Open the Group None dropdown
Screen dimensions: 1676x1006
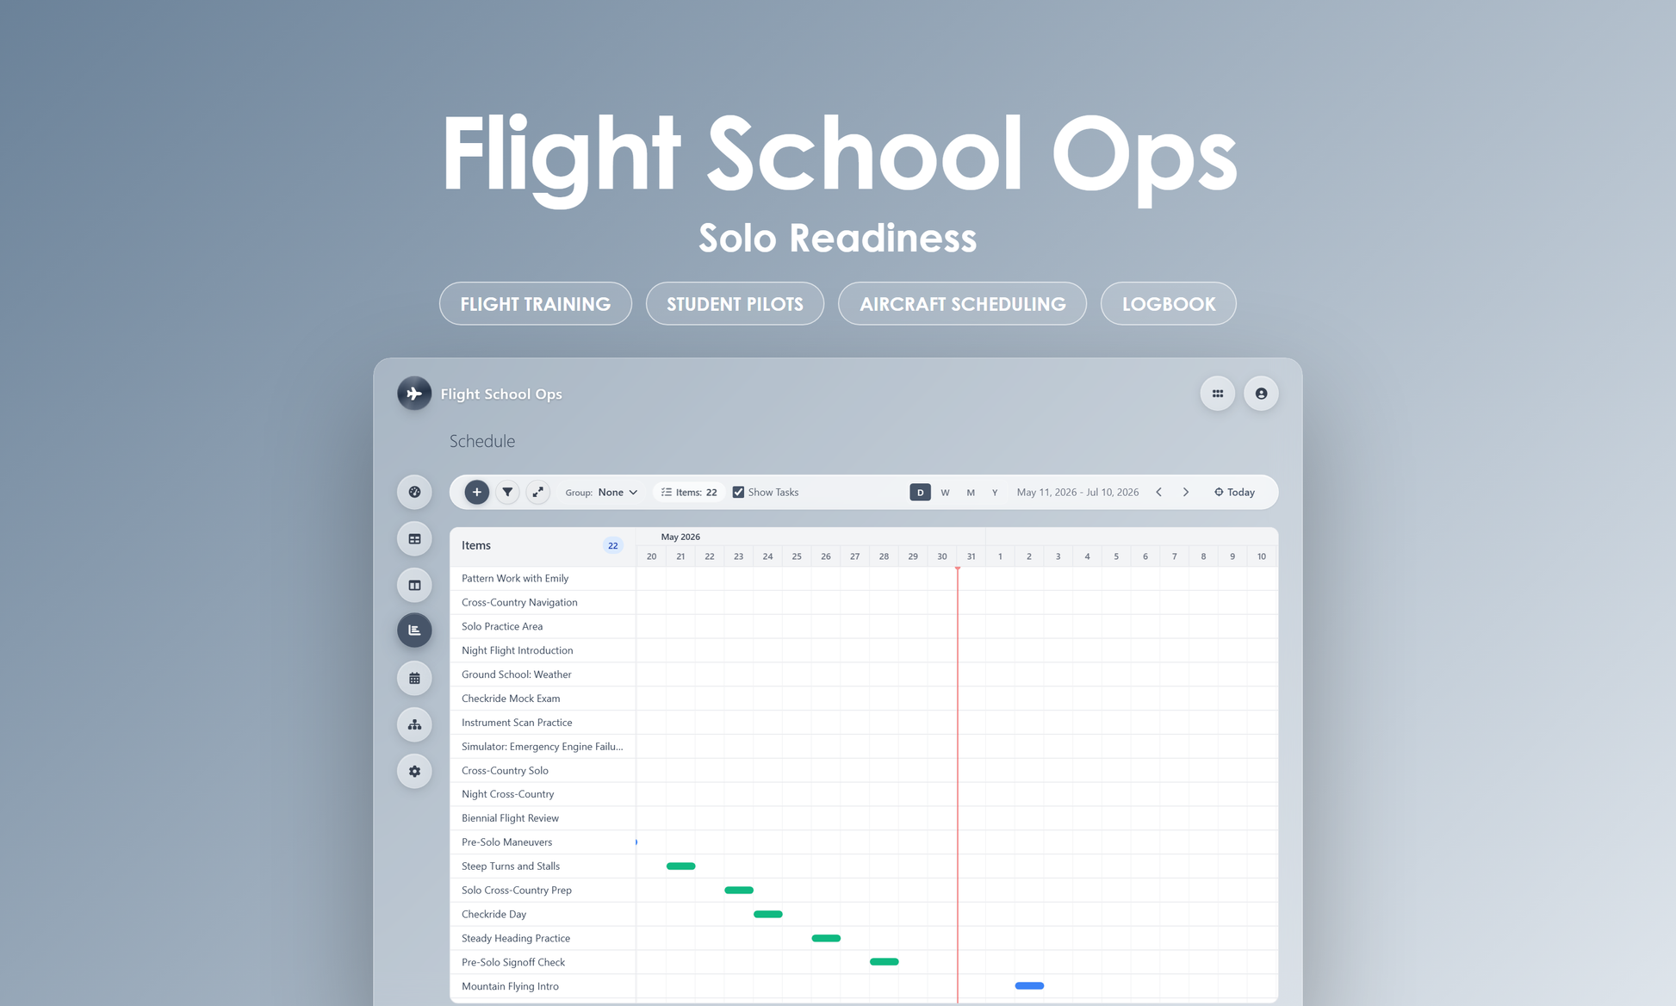pos(601,492)
